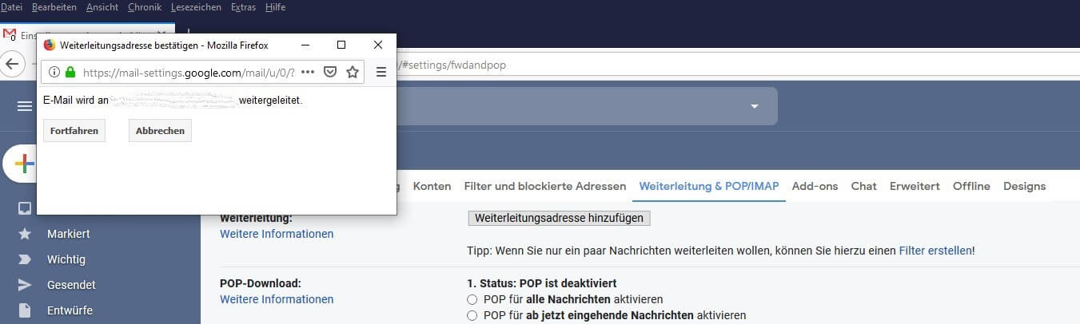Image resolution: width=1080 pixels, height=324 pixels.
Task: Open the Lesezeichen menu
Action: pyautogui.click(x=197, y=7)
